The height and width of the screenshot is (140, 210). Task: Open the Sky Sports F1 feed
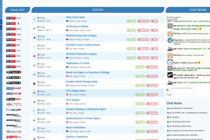[x=14, y=45]
